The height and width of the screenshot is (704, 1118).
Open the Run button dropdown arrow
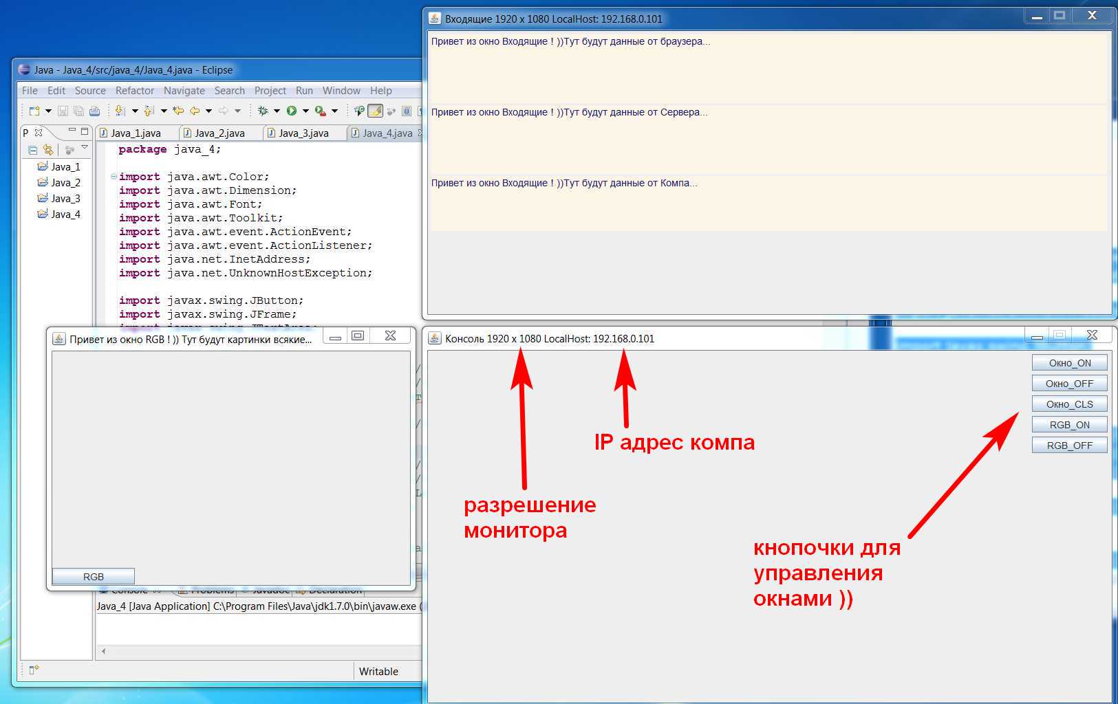305,111
